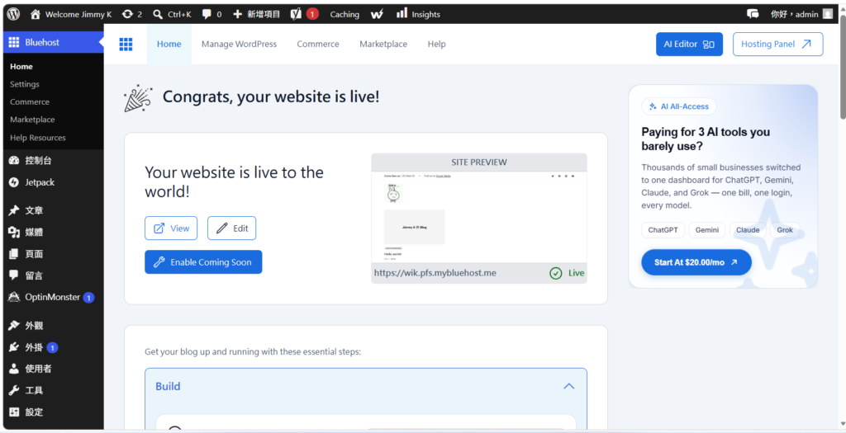Click the Claude chip
The height and width of the screenshot is (433, 846).
tap(748, 230)
